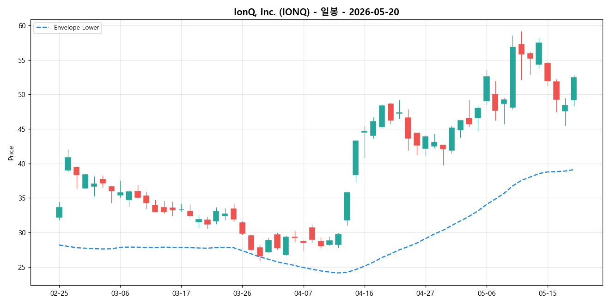Click the x-axis date label '03-26'
Image resolution: width=610 pixels, height=305 pixels.
(x=242, y=293)
